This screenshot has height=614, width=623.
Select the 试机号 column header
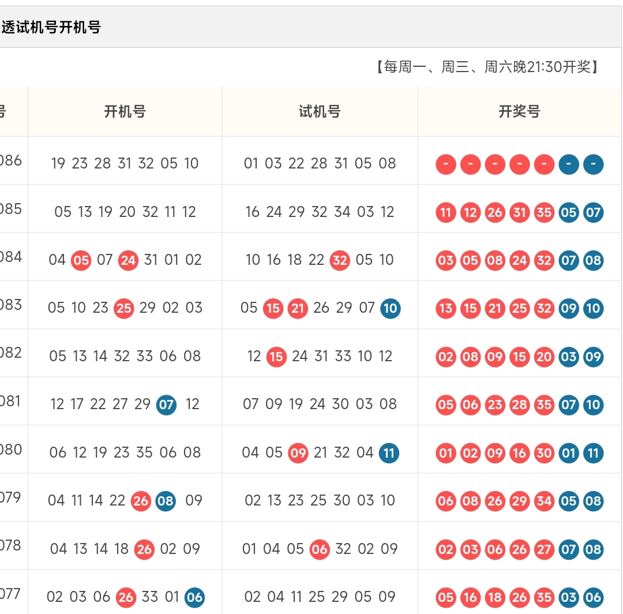320,112
